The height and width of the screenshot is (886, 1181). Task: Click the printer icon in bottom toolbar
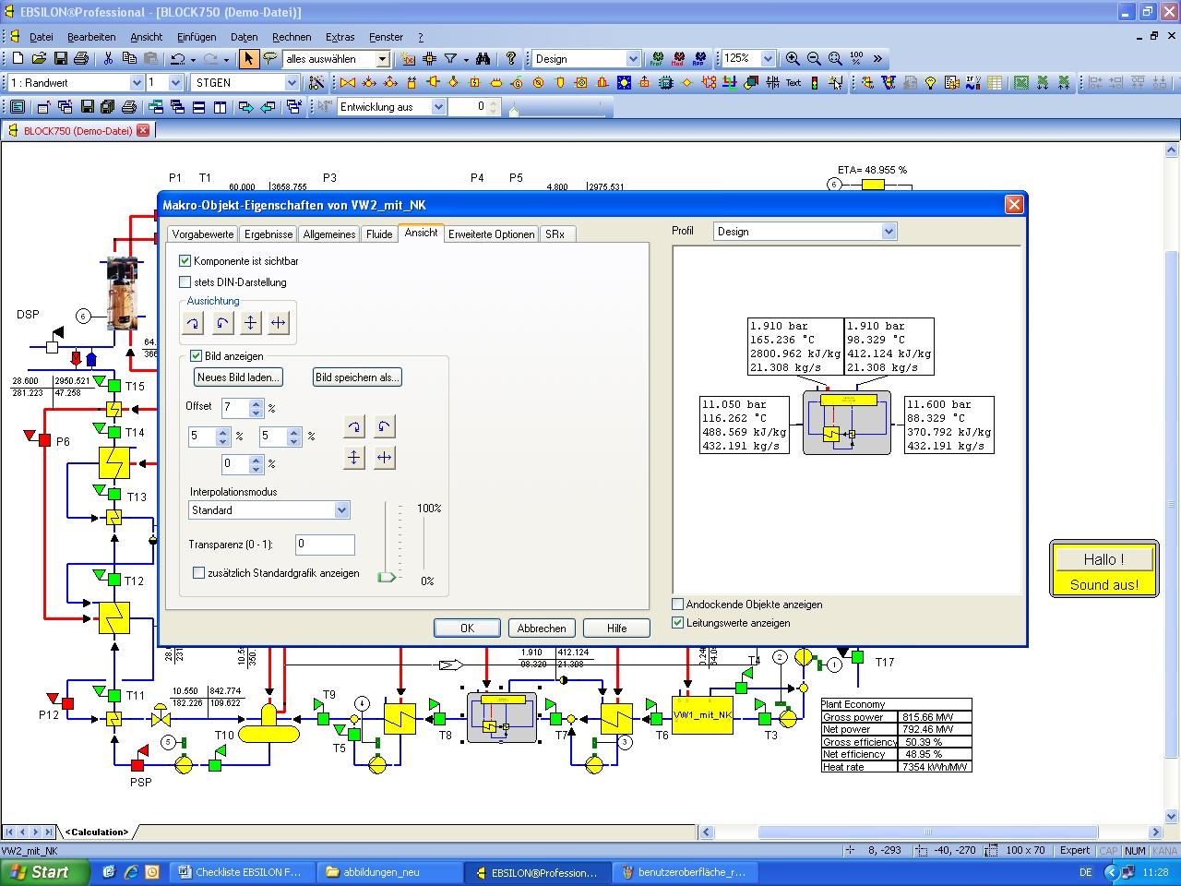[x=129, y=107]
